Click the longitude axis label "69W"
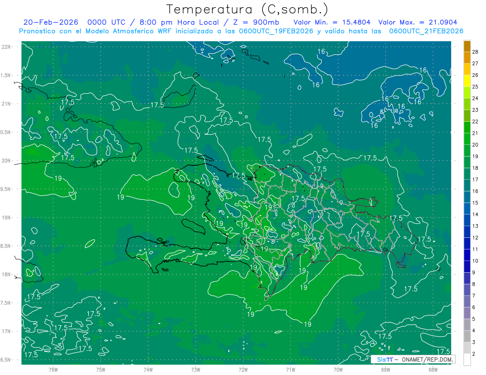This screenshot has width=486, height=375. (386, 369)
